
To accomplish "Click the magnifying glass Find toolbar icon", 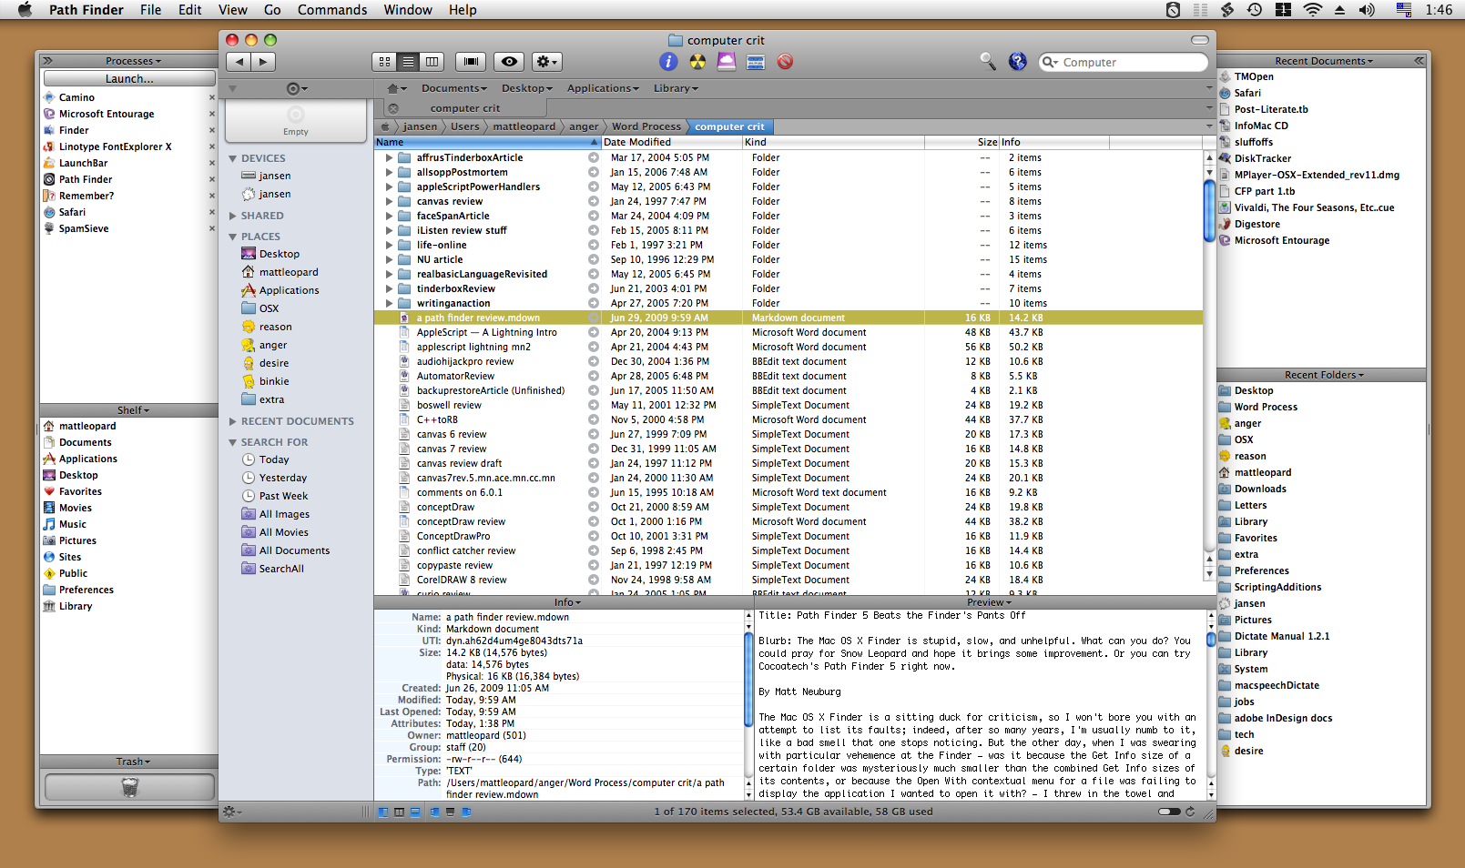I will pyautogui.click(x=988, y=62).
